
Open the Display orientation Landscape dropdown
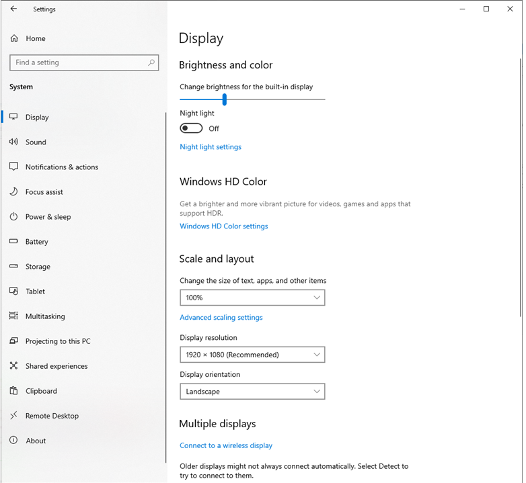click(252, 392)
